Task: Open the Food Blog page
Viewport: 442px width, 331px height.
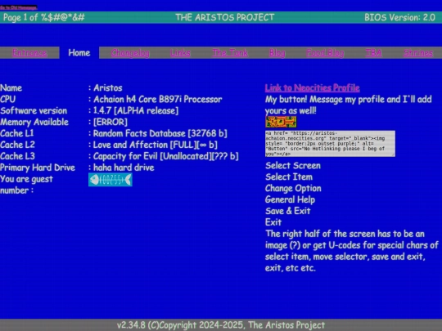Action: 325,52
